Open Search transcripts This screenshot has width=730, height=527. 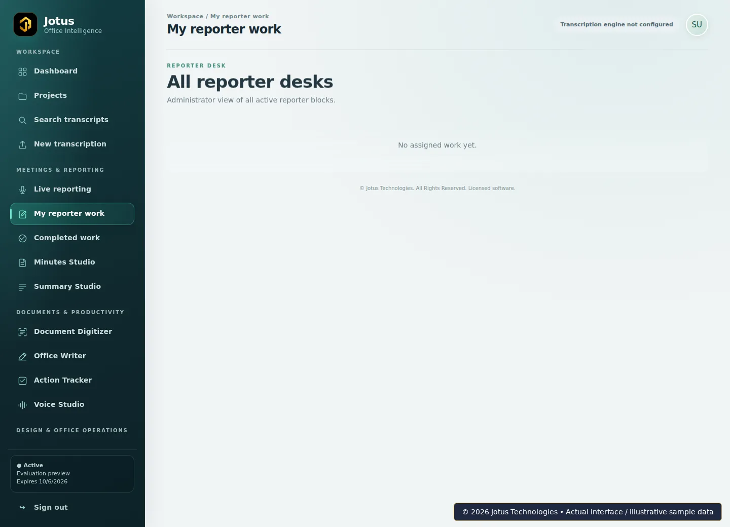[x=72, y=120]
